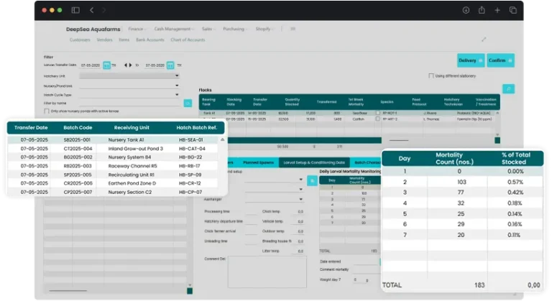Sort by Batch Code column header
Viewport: 552px width, 301px height.
coord(78,127)
